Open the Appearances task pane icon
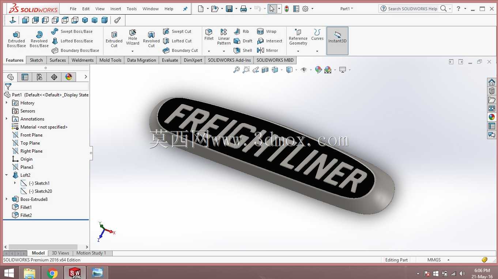The image size is (498, 279). pos(492,117)
